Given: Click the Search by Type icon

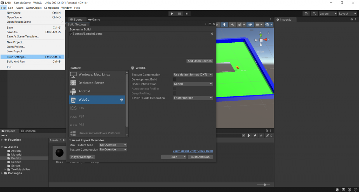Looking at the screenshot, I should click(249, 136).
